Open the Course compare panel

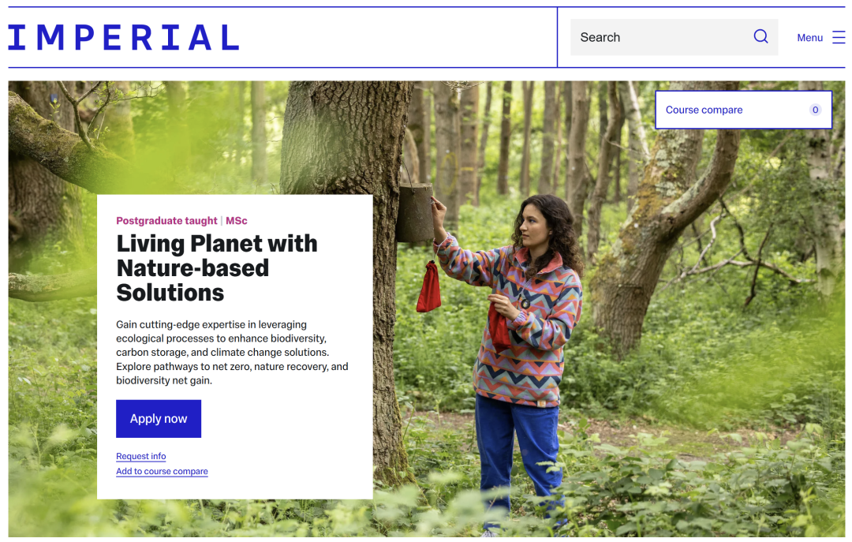pyautogui.click(x=704, y=110)
